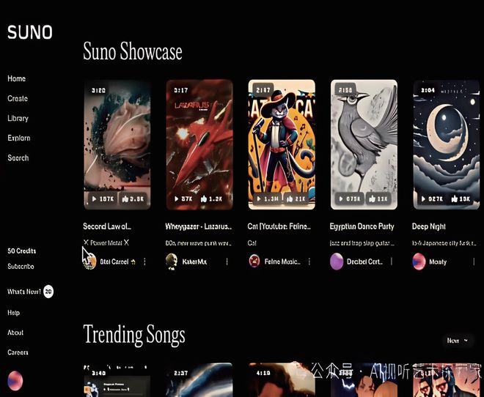Screen dimensions: 484x397
Task: Click the What's New notification badge
Action: (48, 292)
